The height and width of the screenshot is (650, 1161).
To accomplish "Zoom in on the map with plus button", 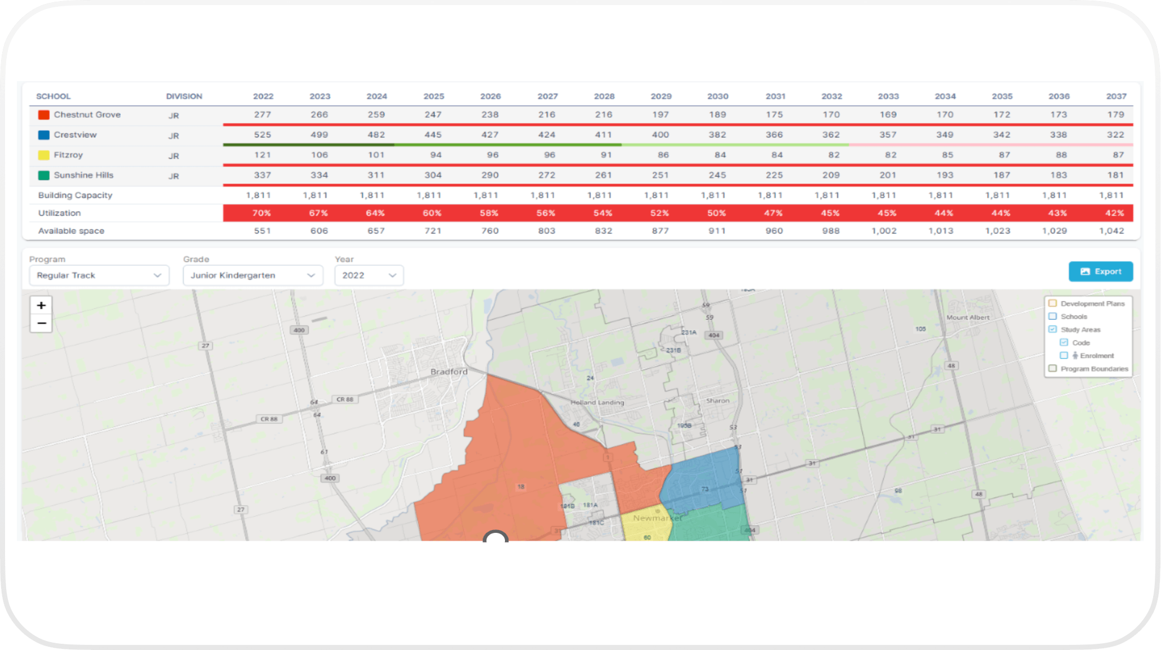I will coord(41,305).
